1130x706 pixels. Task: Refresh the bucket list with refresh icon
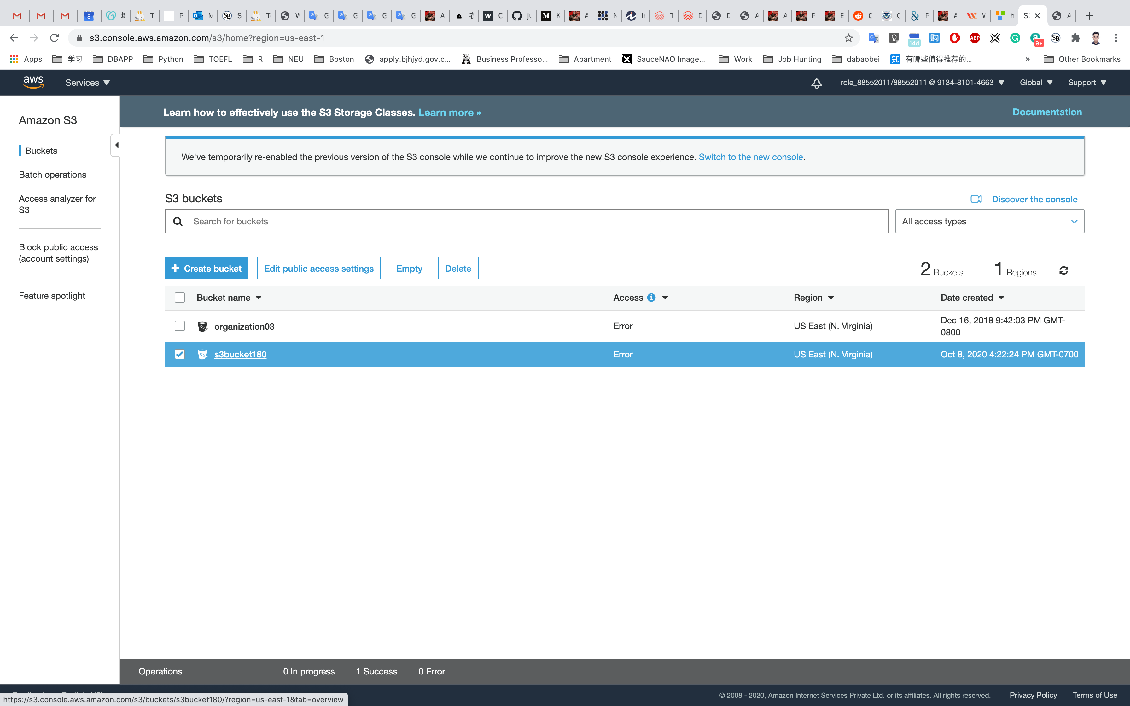[1063, 270]
